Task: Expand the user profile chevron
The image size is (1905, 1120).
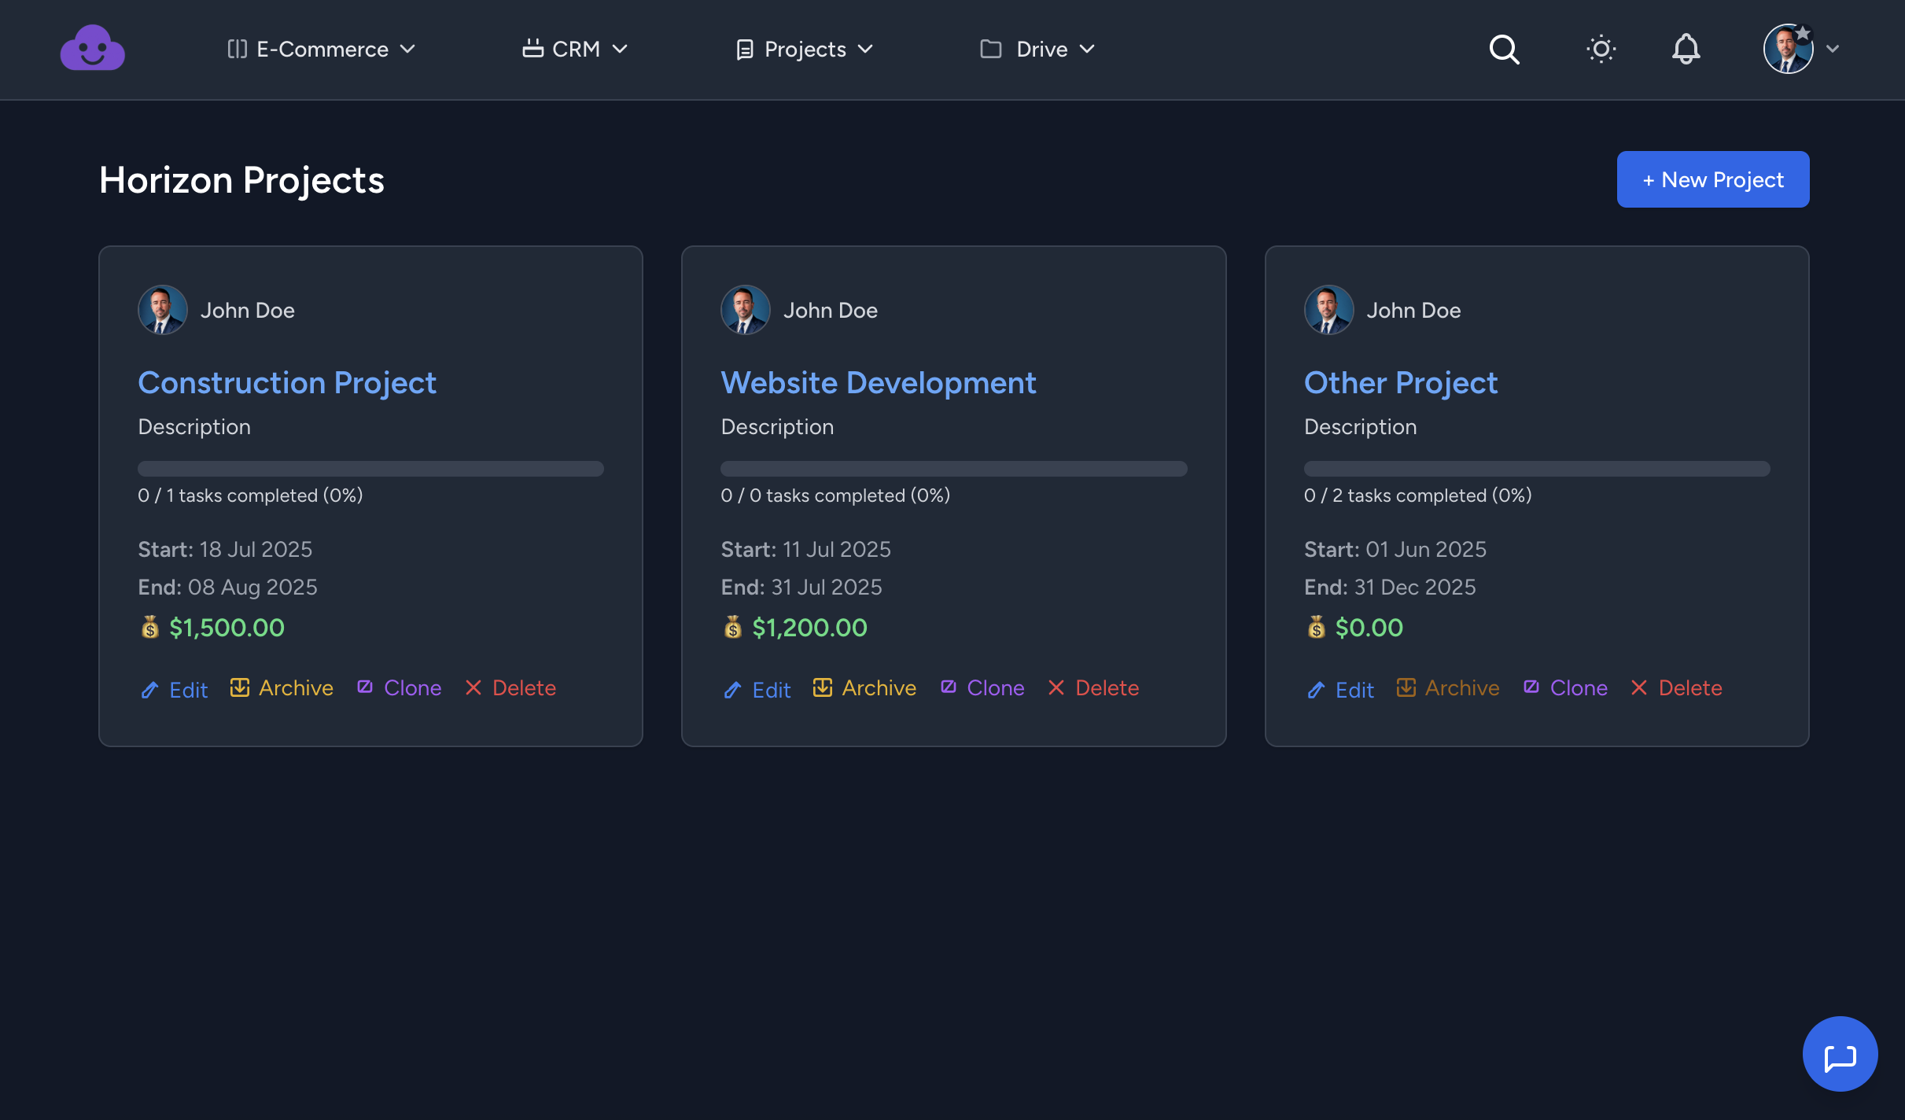Action: click(1833, 49)
